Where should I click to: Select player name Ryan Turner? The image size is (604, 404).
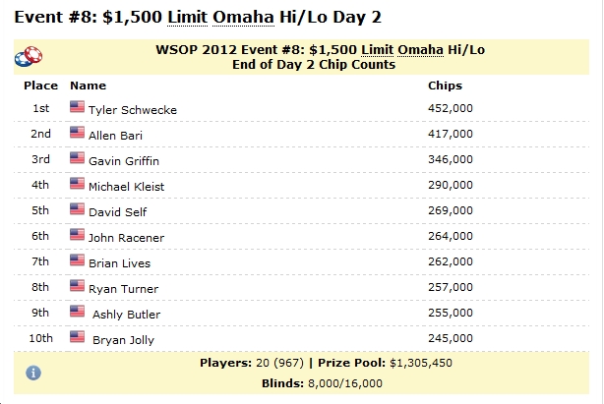pos(123,289)
